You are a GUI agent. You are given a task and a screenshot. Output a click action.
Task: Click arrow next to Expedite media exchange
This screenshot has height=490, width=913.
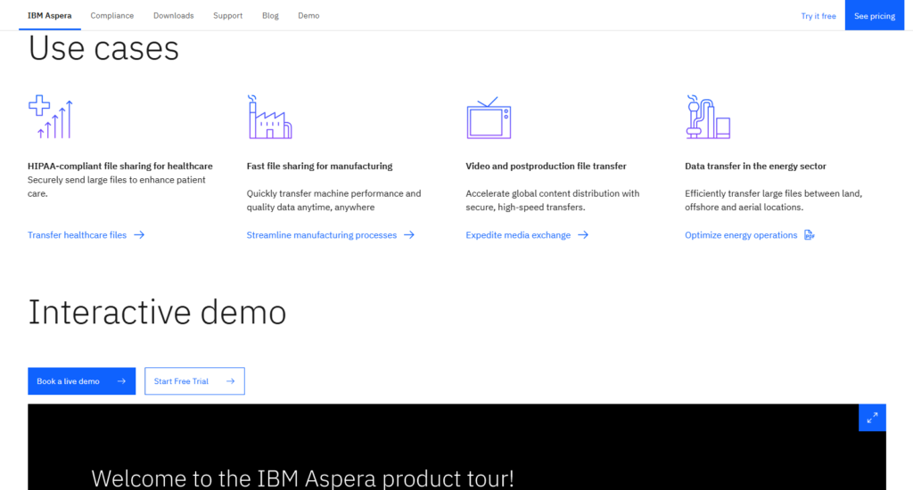(583, 235)
